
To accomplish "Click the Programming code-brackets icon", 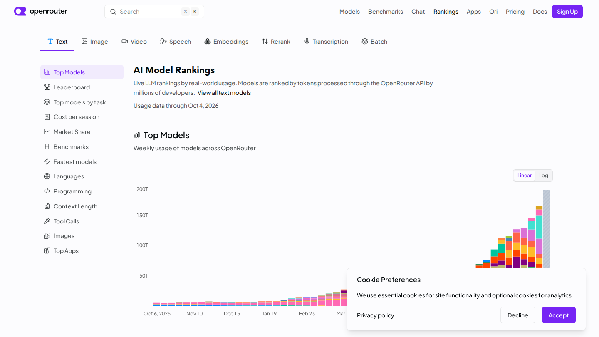I will (47, 191).
